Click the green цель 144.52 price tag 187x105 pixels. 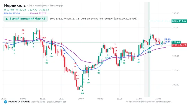[x=179, y=21]
